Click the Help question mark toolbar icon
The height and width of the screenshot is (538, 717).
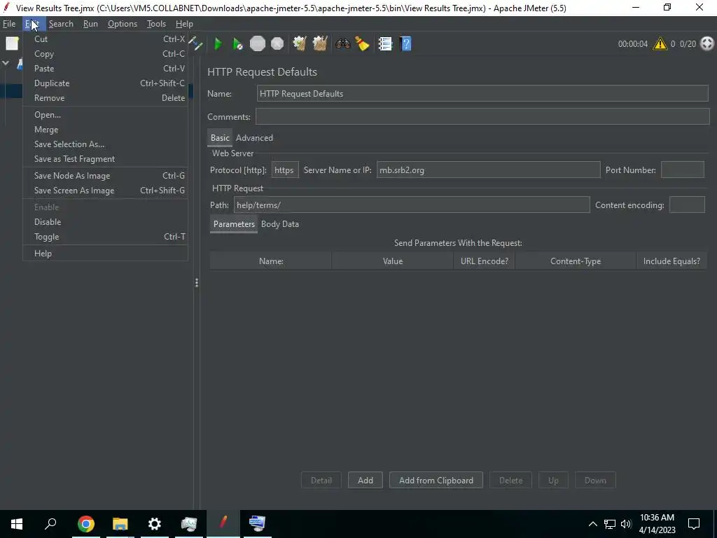point(405,44)
